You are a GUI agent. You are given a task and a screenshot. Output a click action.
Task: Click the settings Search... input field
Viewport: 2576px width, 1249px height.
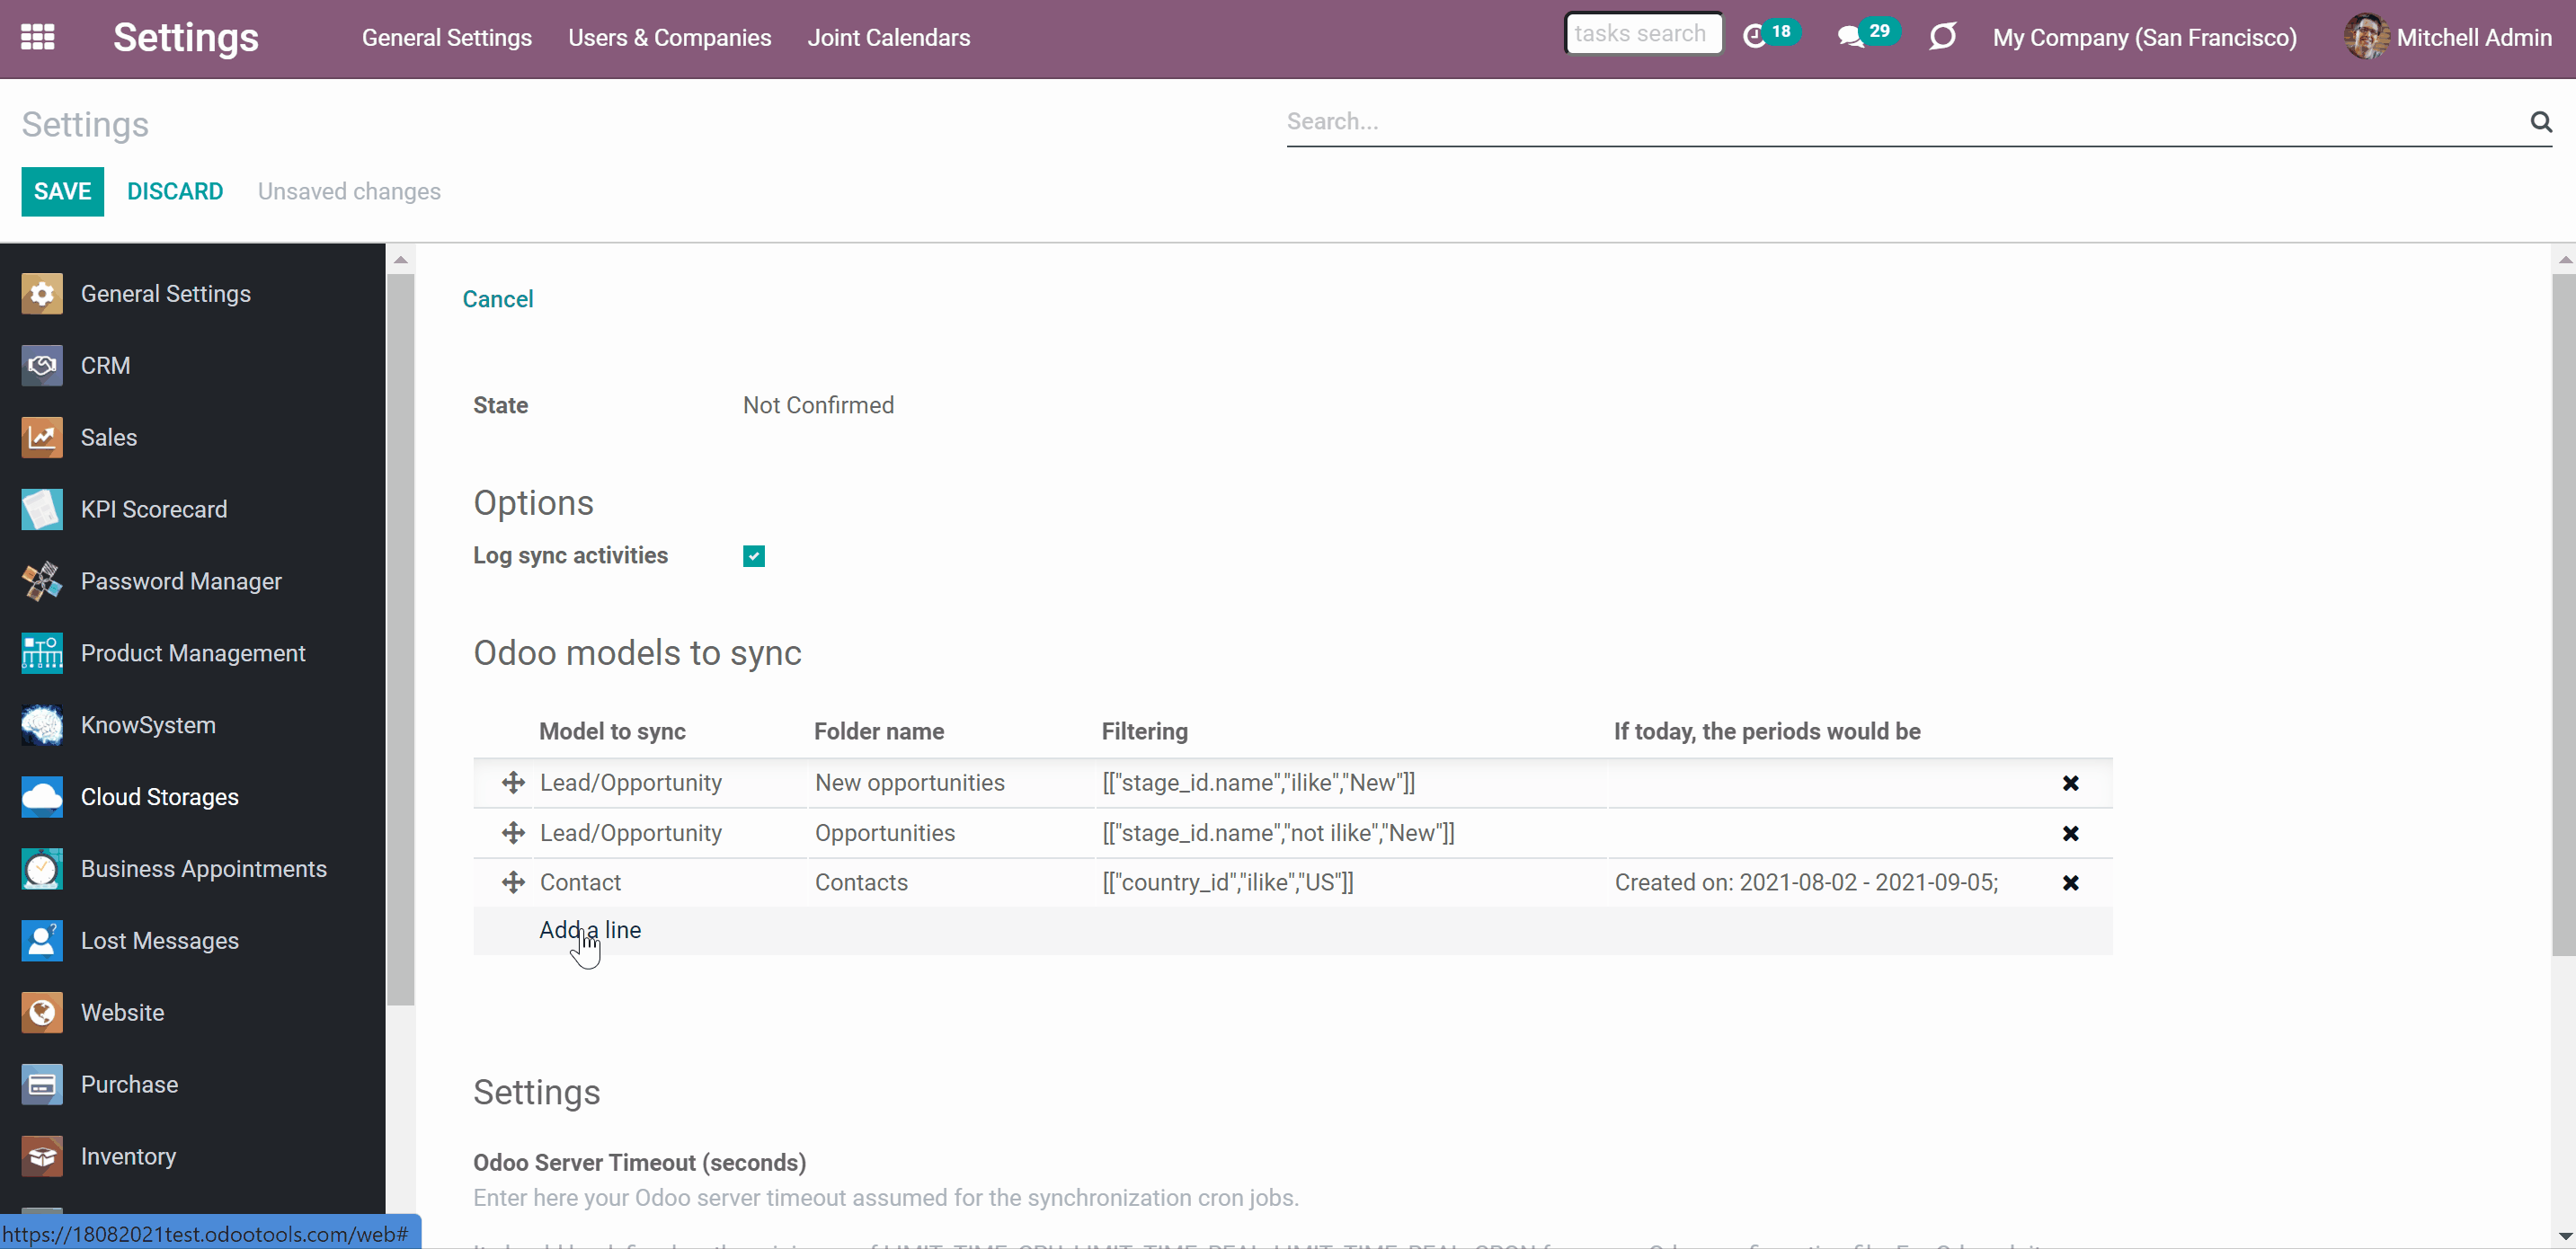click(1905, 122)
